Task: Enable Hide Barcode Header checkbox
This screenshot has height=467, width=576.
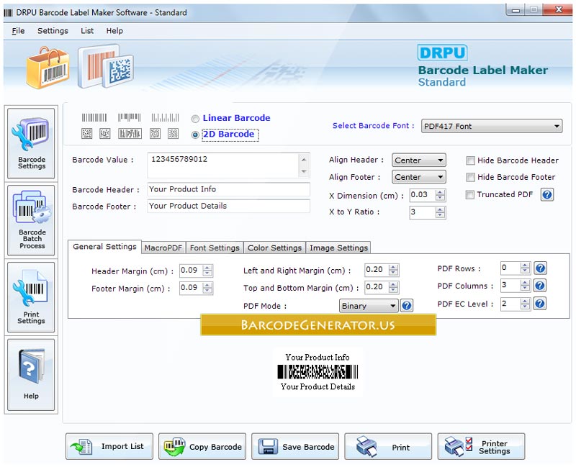Action: pos(470,160)
